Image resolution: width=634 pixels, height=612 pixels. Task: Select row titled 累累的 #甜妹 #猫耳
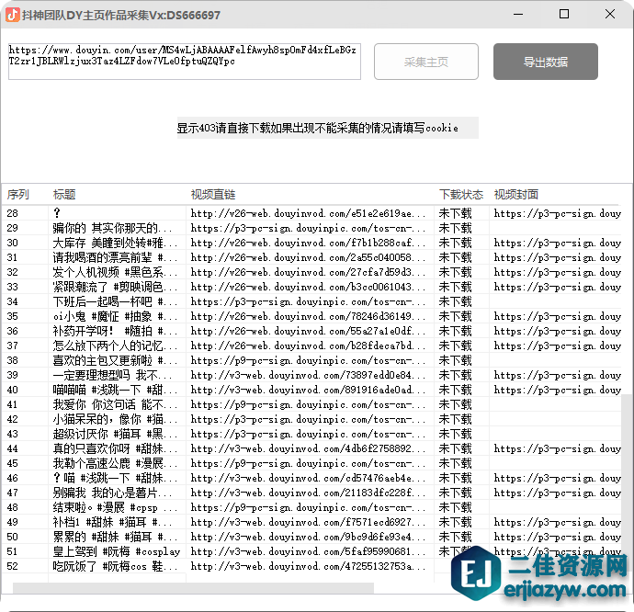311,537
